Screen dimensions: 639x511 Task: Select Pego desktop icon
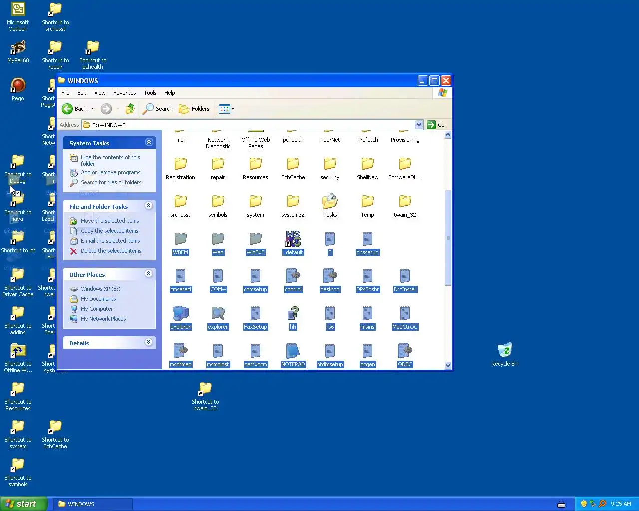coord(18,90)
